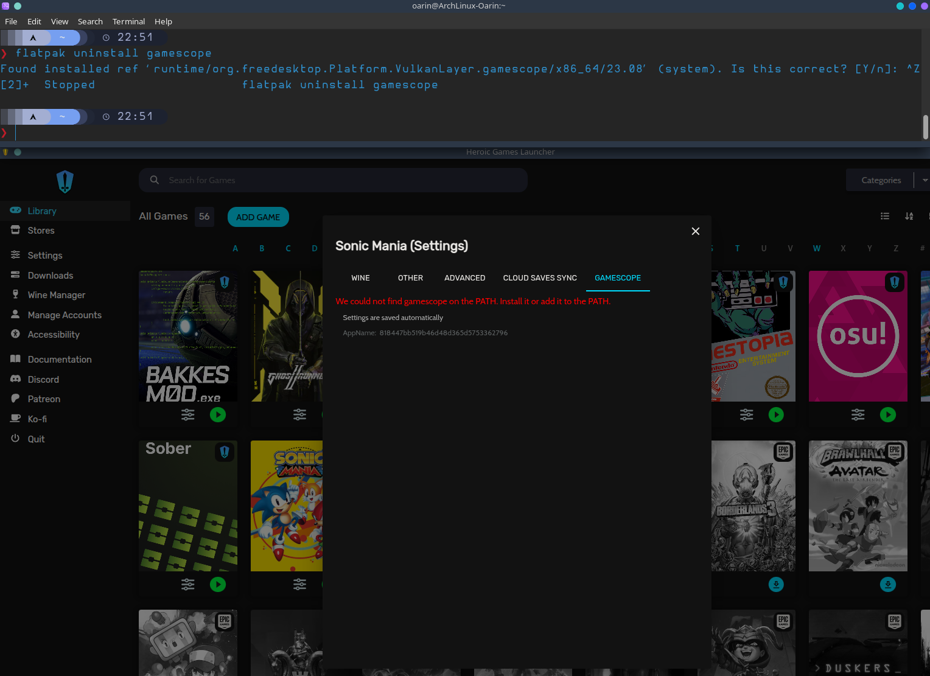
Task: Click the search magnifier icon
Action: [x=155, y=180]
